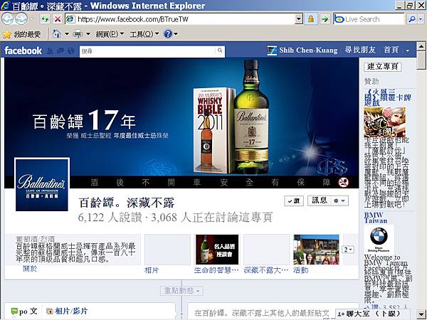The height and width of the screenshot is (320, 427).
Task: Click the facebook logo
Action: pyautogui.click(x=23, y=50)
